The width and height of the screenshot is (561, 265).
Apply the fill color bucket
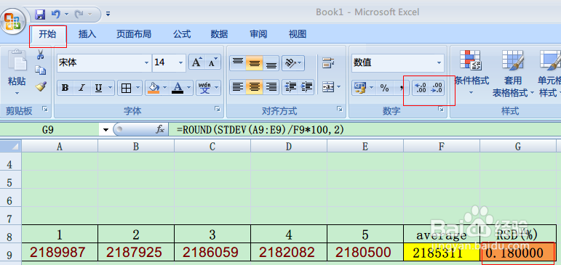point(154,88)
